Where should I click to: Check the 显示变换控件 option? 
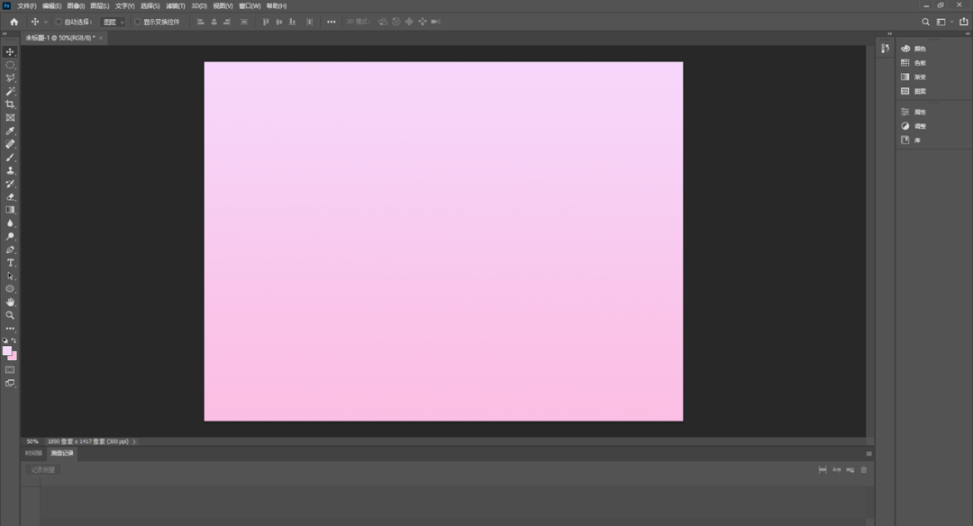(x=138, y=22)
